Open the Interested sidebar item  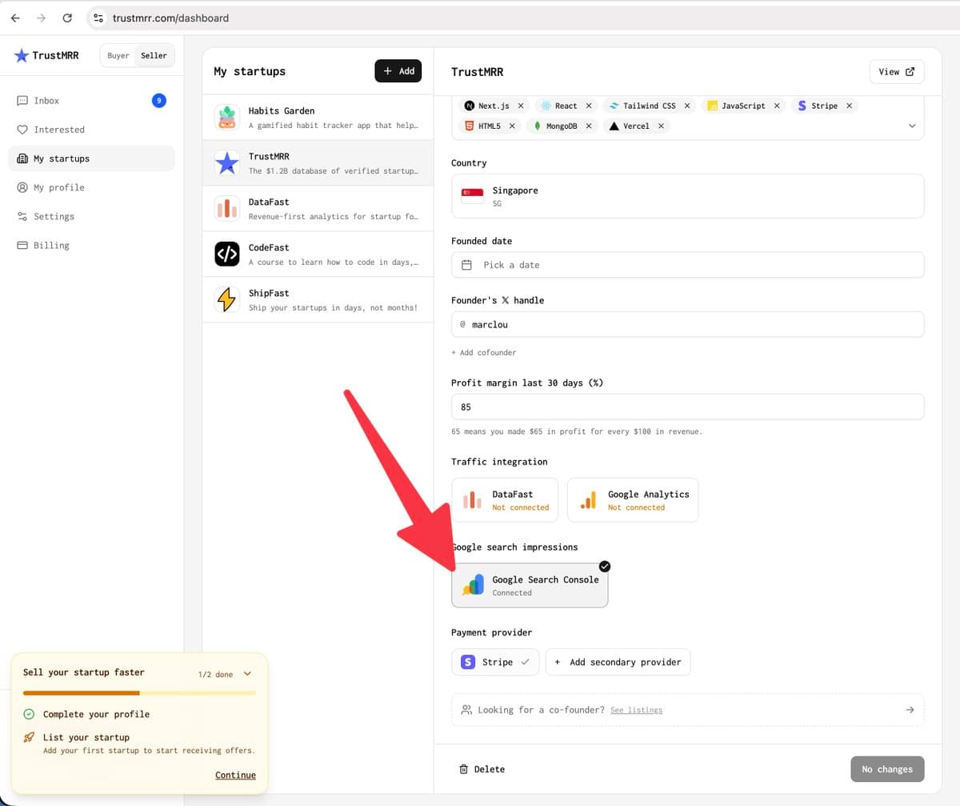91,130
